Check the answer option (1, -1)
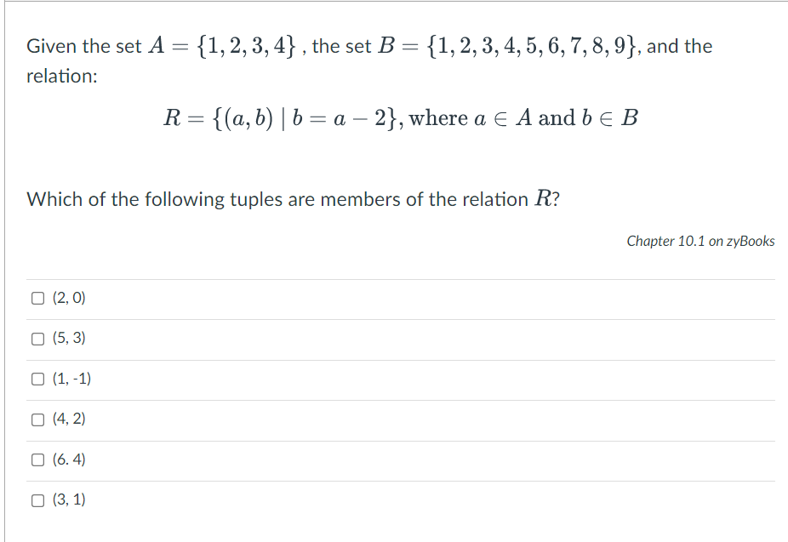This screenshot has width=788, height=542. tap(37, 379)
